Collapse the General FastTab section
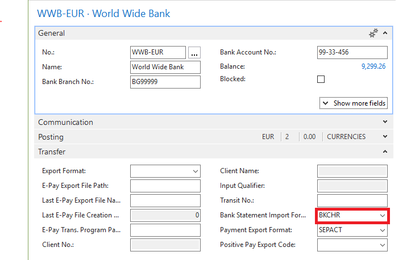The image size is (411, 260). (385, 33)
